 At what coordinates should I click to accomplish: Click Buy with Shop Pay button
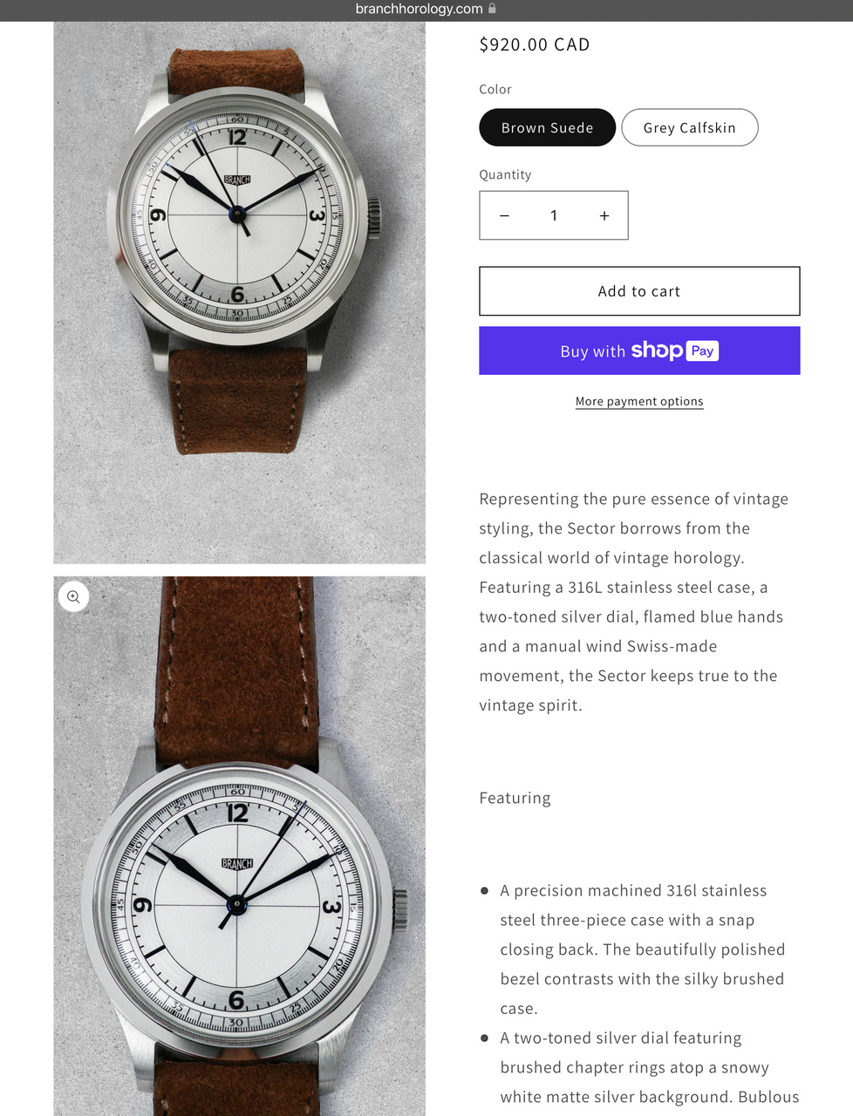tap(639, 350)
